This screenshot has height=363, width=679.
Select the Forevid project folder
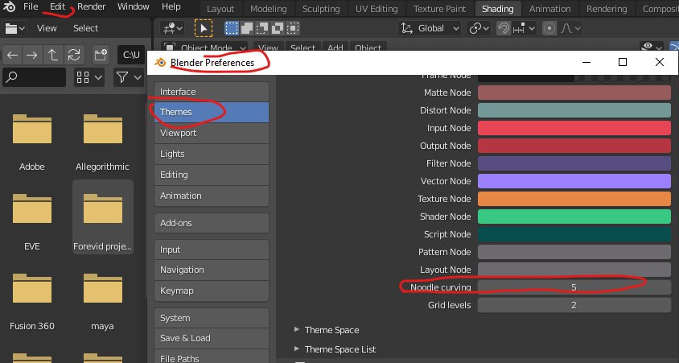click(x=103, y=217)
